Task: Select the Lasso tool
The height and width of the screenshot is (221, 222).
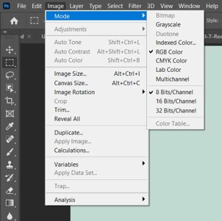Action: tap(9, 75)
